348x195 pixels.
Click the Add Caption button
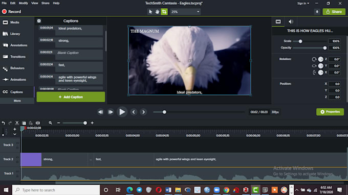(71, 97)
